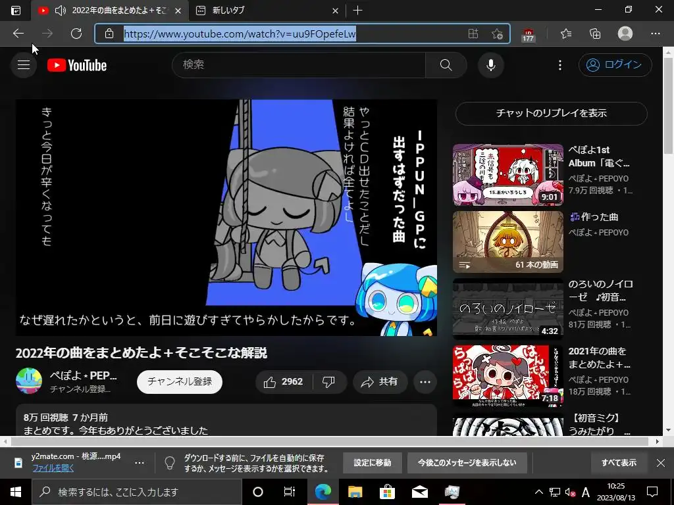Add this page to favorites star icon
Image resolution: width=674 pixels, height=505 pixels.
497,34
